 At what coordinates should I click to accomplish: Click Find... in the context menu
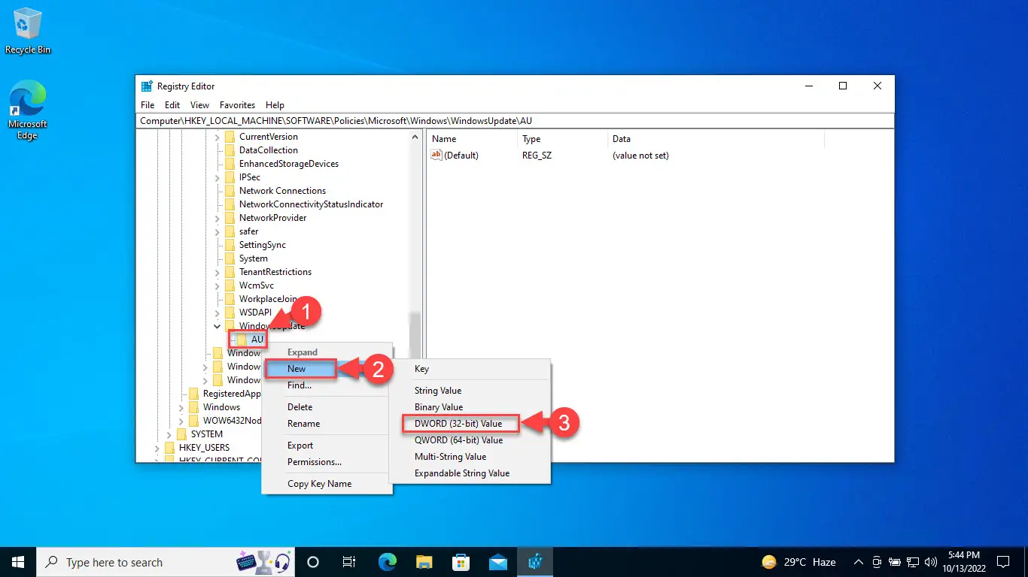coord(327,385)
